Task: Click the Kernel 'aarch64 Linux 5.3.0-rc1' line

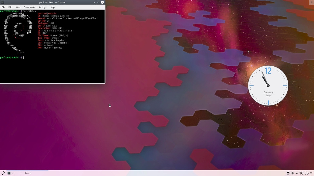Action: 67,18
